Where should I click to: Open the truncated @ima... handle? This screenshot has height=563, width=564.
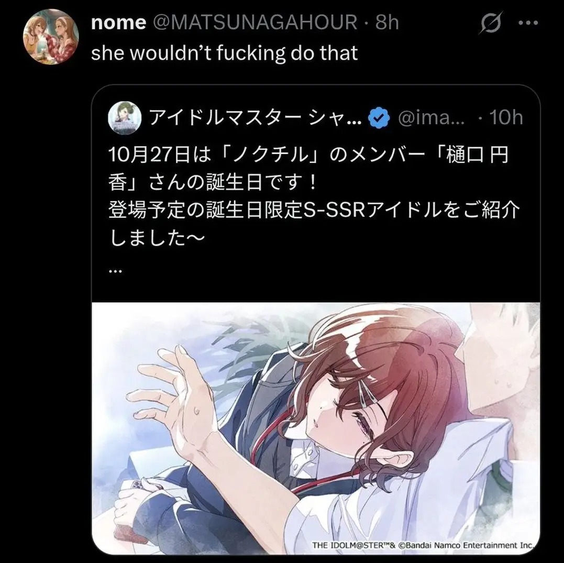pyautogui.click(x=431, y=118)
